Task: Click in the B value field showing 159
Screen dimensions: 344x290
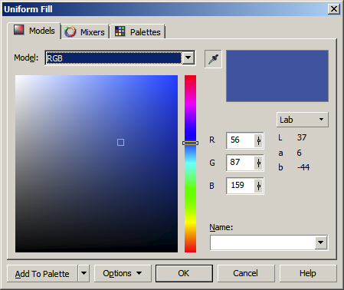Action: click(241, 186)
